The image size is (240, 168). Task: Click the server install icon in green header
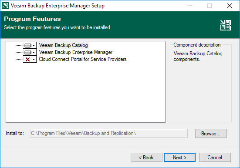point(226,25)
